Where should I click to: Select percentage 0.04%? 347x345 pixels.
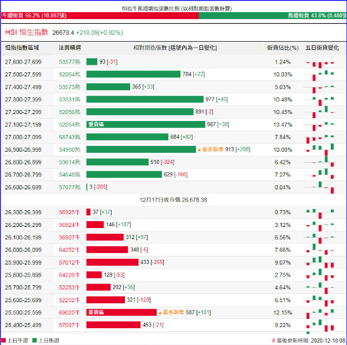(x=283, y=188)
